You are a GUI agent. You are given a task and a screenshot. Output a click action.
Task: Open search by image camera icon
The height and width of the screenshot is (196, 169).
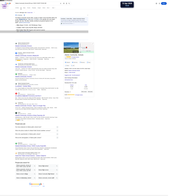click(67, 4)
